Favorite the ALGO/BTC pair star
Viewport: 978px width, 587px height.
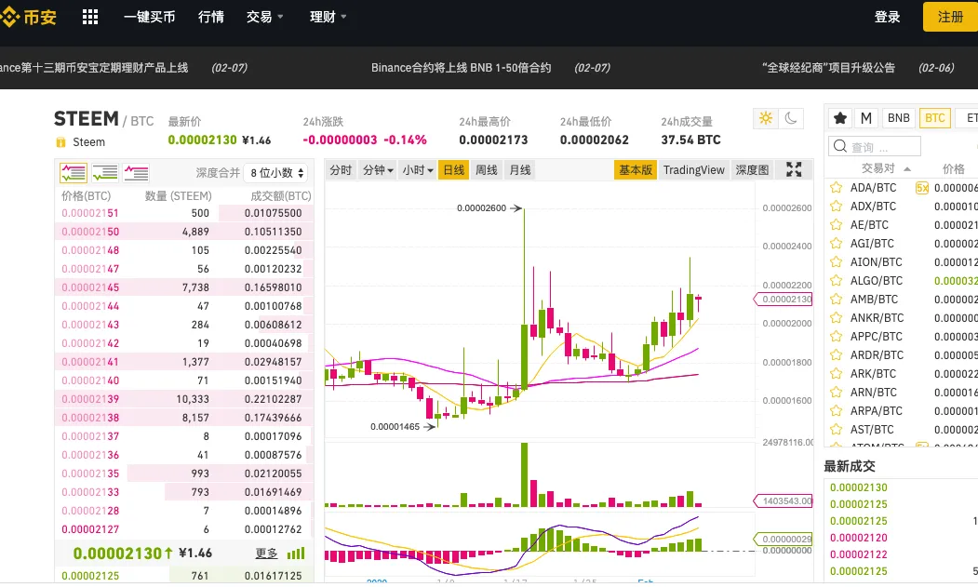pos(836,281)
